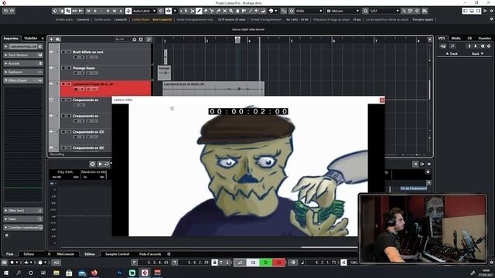Select the Erase tool

pyautogui.click(x=206, y=11)
